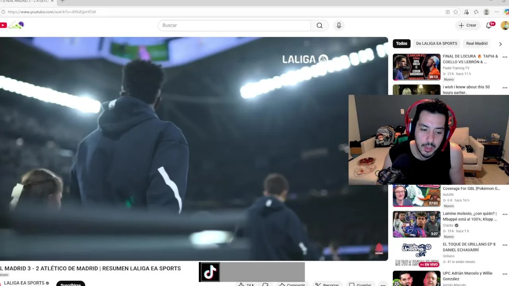This screenshot has width=509, height=286.
Task: Select the De LALIGA EA SPORTS chip
Action: [437, 43]
